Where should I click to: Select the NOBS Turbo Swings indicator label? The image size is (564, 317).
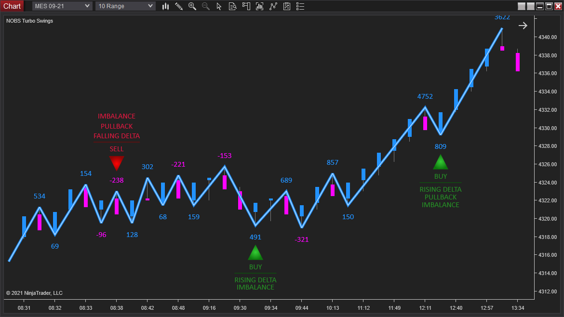[x=29, y=21]
